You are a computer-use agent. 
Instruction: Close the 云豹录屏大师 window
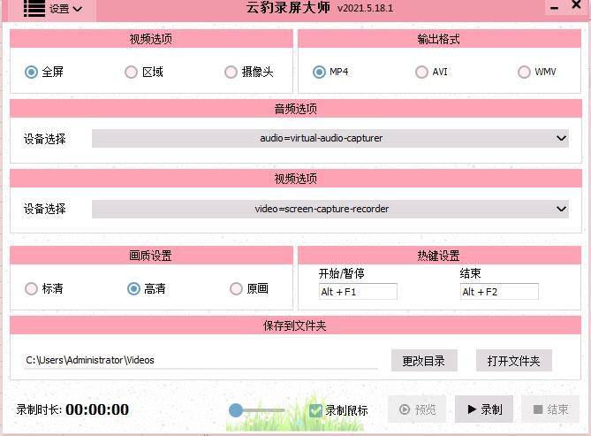click(576, 5)
